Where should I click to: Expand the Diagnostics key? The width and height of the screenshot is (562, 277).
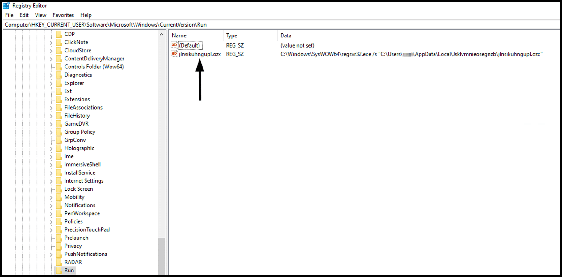pyautogui.click(x=51, y=75)
